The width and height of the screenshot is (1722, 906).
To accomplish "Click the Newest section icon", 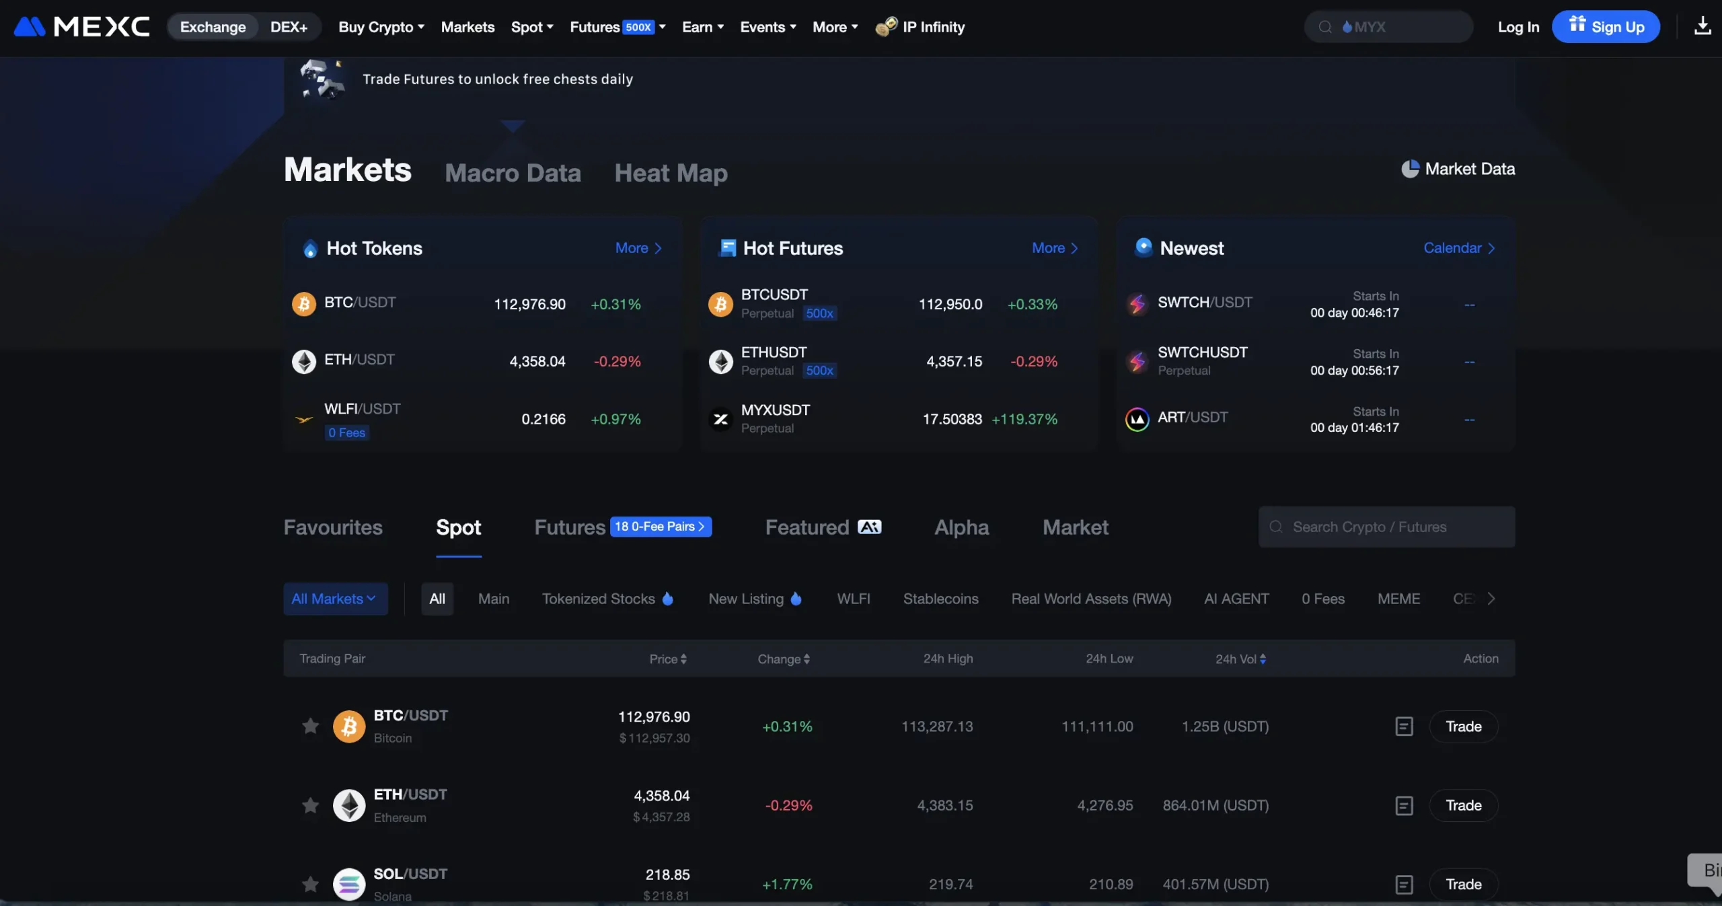I will pos(1144,248).
